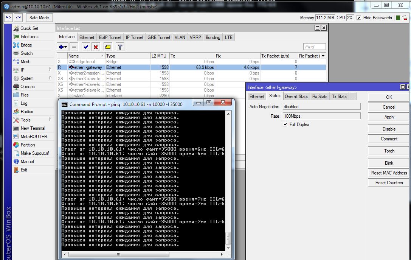The image size is (411, 260).
Task: Click the command prompt vertical scrollbar thumb
Action: pos(228,239)
